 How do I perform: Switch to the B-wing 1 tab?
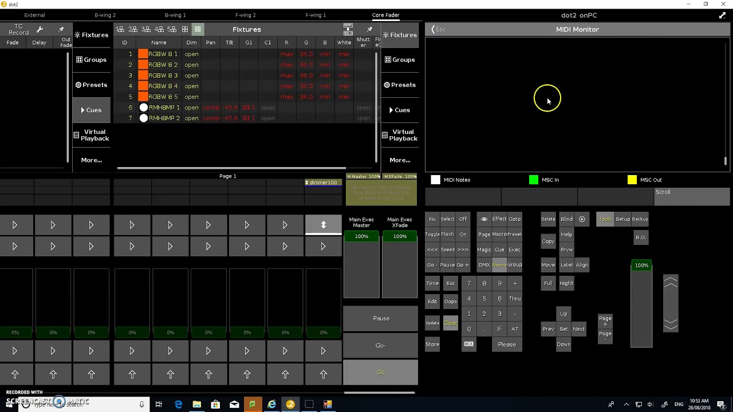pos(175,15)
